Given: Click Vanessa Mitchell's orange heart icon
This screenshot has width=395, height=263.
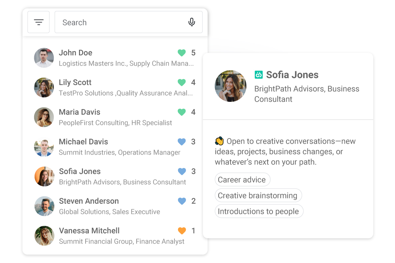Looking at the screenshot, I should [182, 231].
